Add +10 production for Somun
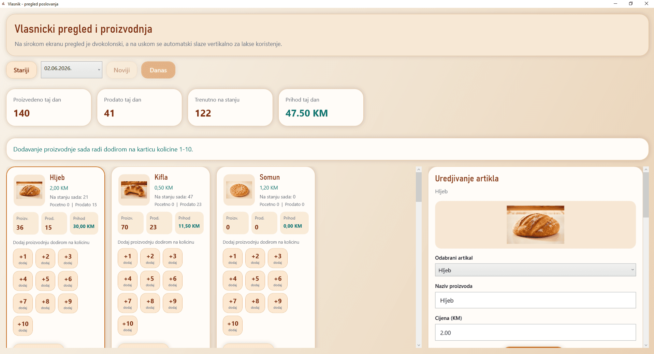 (233, 326)
